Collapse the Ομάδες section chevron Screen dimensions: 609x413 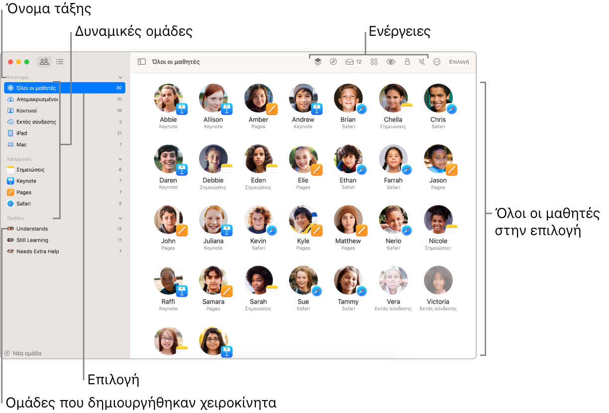[x=120, y=218]
